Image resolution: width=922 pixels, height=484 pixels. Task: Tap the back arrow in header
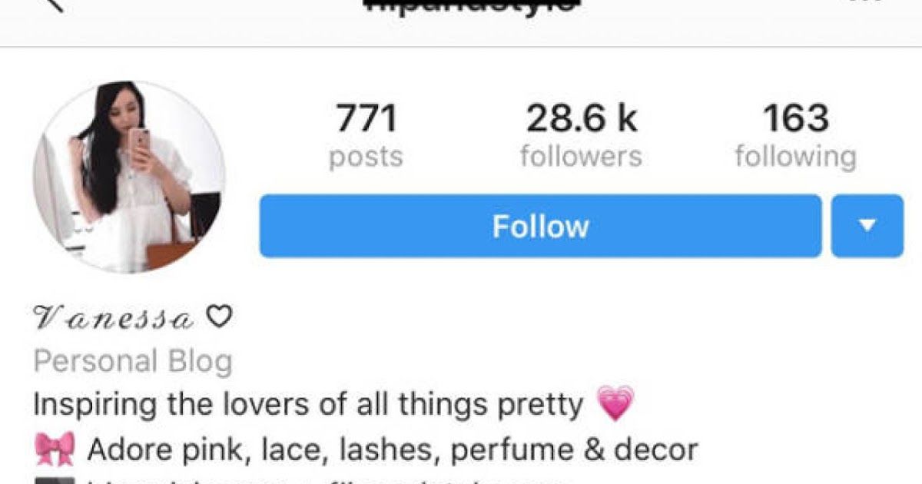pyautogui.click(x=52, y=4)
